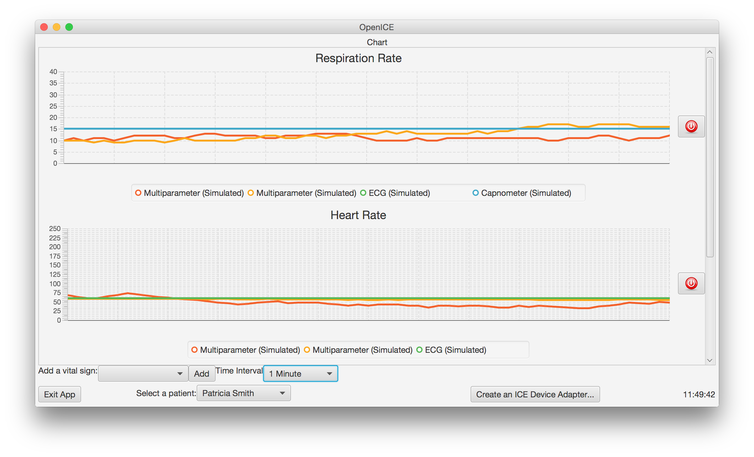Click the vertical scrollbar thumb in chart panel
The width and height of the screenshot is (754, 457).
tap(710, 157)
